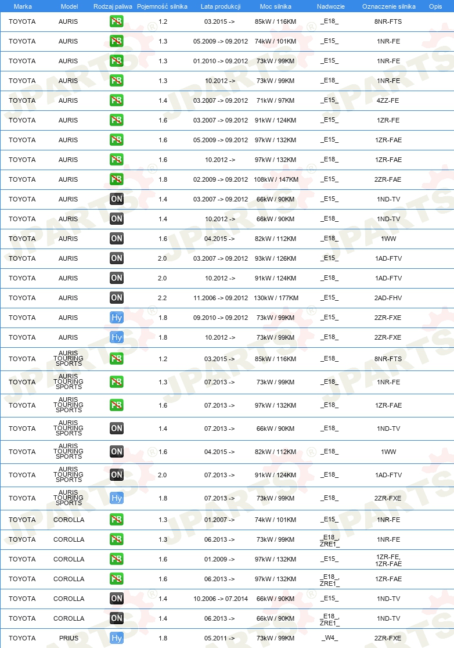Select the 130kW / 177KM power cell

[x=276, y=298]
